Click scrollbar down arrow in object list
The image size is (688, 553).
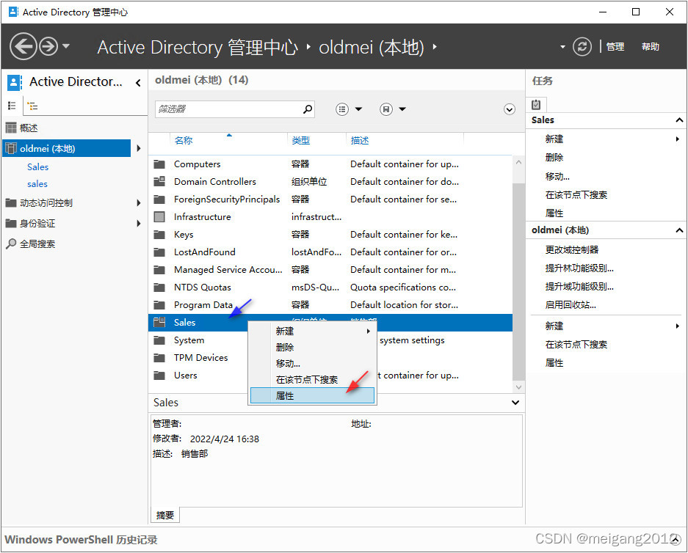tap(518, 387)
